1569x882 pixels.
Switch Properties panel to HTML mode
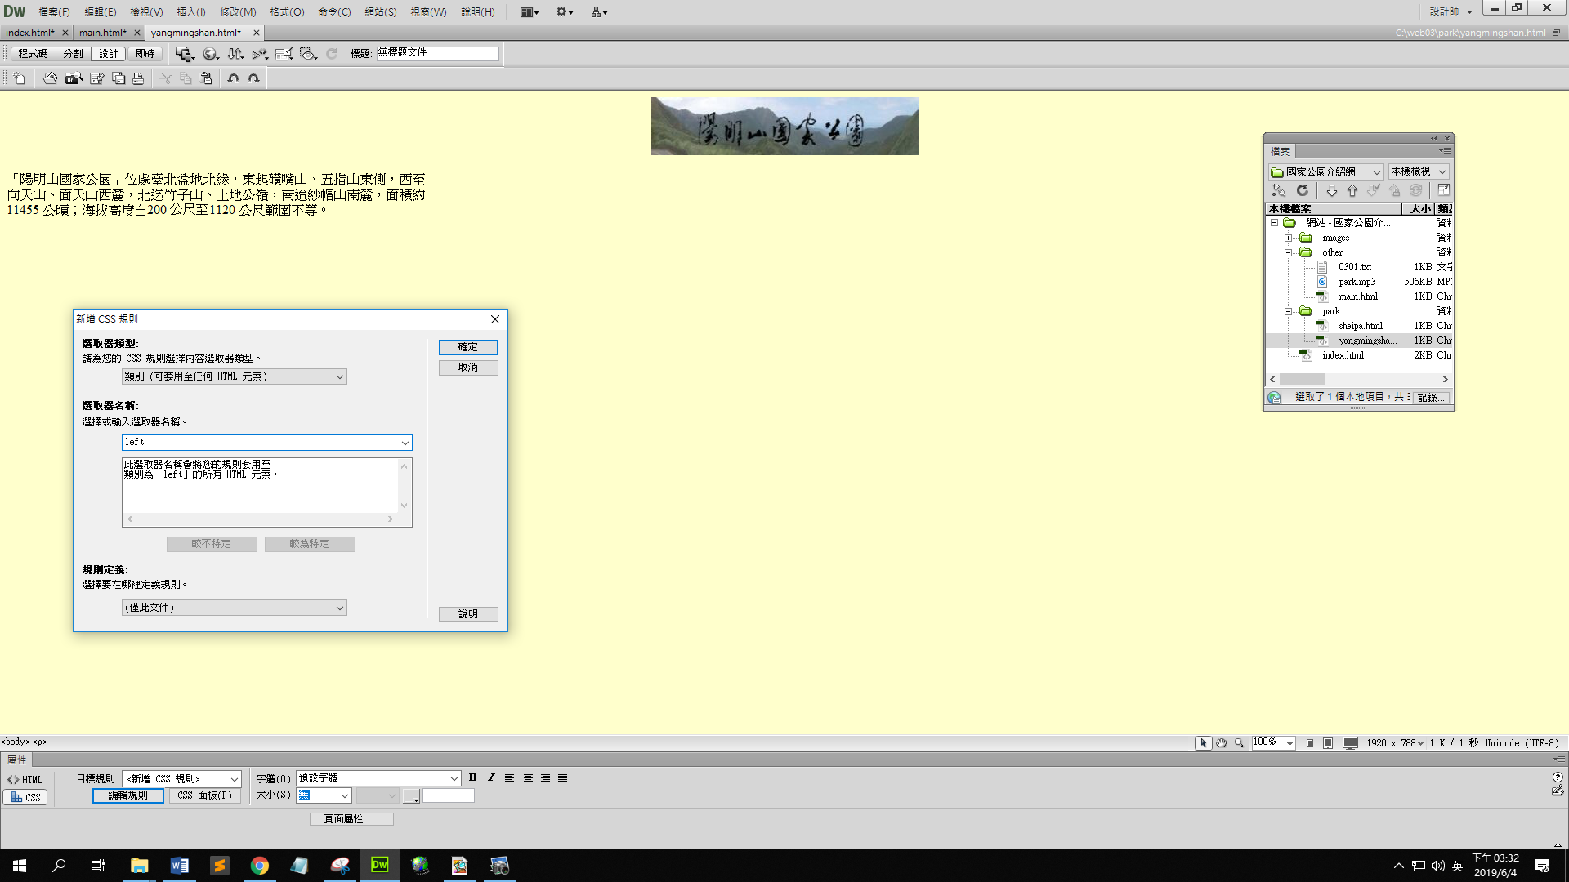click(25, 779)
